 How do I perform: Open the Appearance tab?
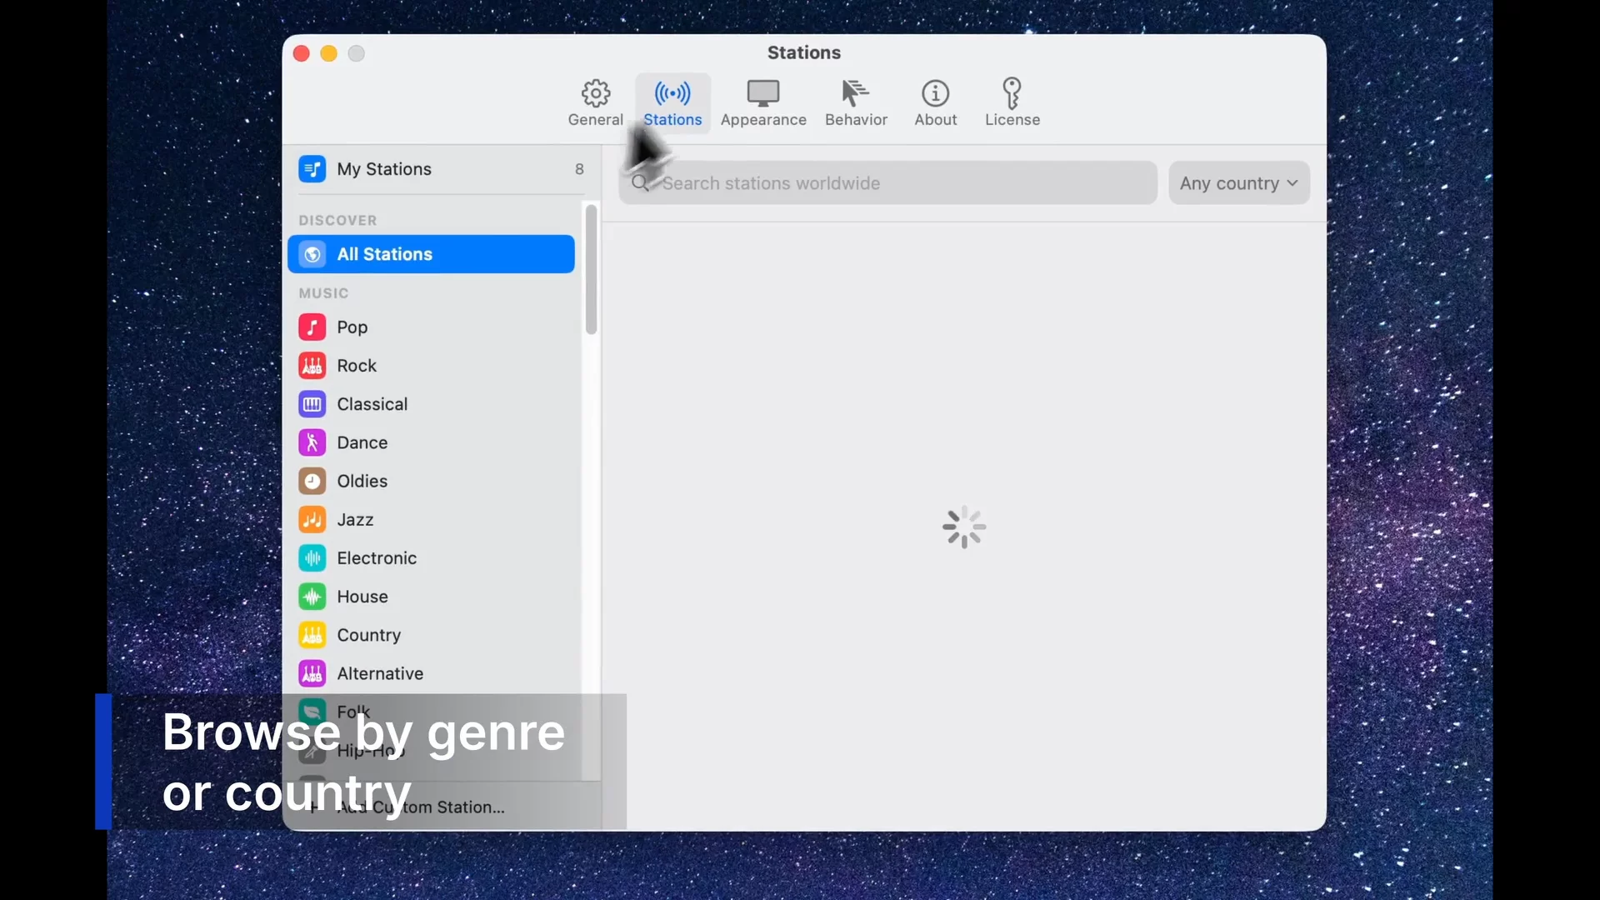click(763, 103)
